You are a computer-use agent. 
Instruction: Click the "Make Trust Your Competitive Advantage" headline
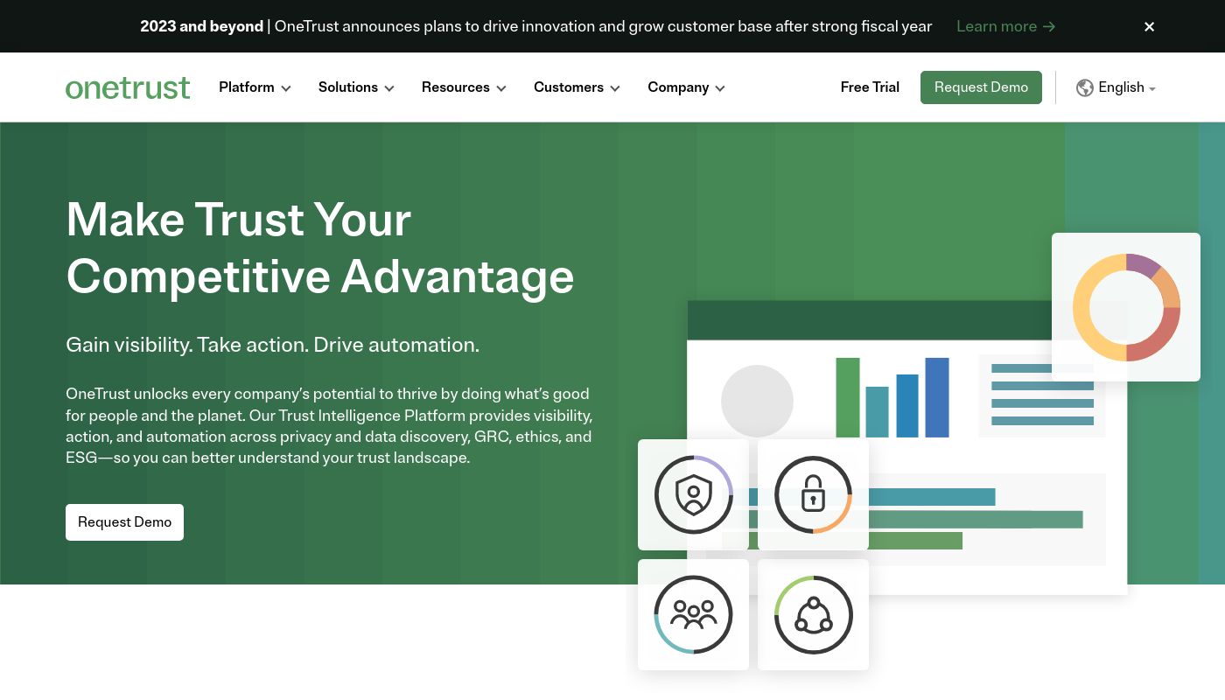[x=320, y=247]
